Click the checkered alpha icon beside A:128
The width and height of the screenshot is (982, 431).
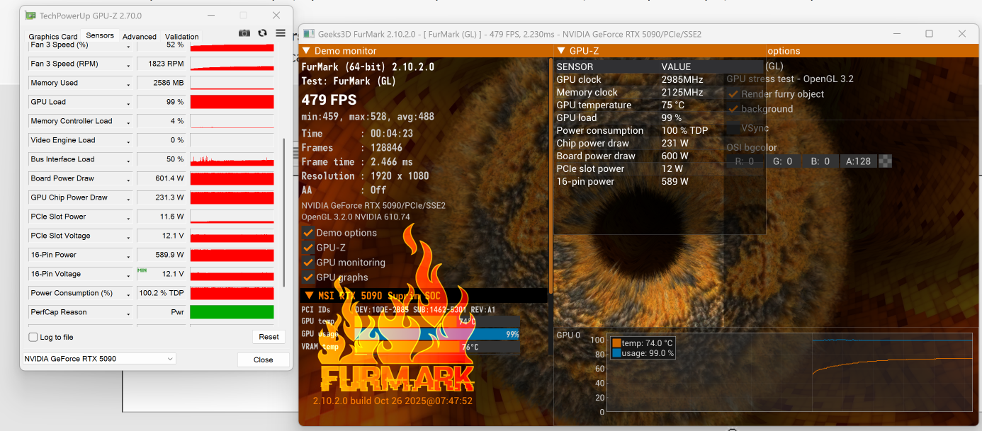[x=885, y=161]
